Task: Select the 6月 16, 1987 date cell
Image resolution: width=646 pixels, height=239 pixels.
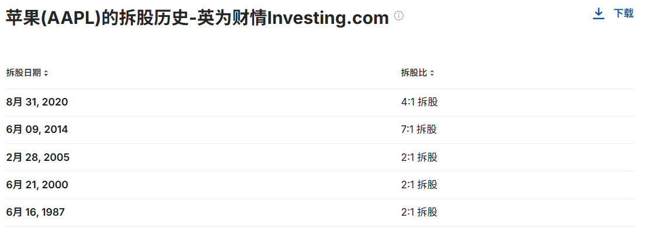Action: 36,212
